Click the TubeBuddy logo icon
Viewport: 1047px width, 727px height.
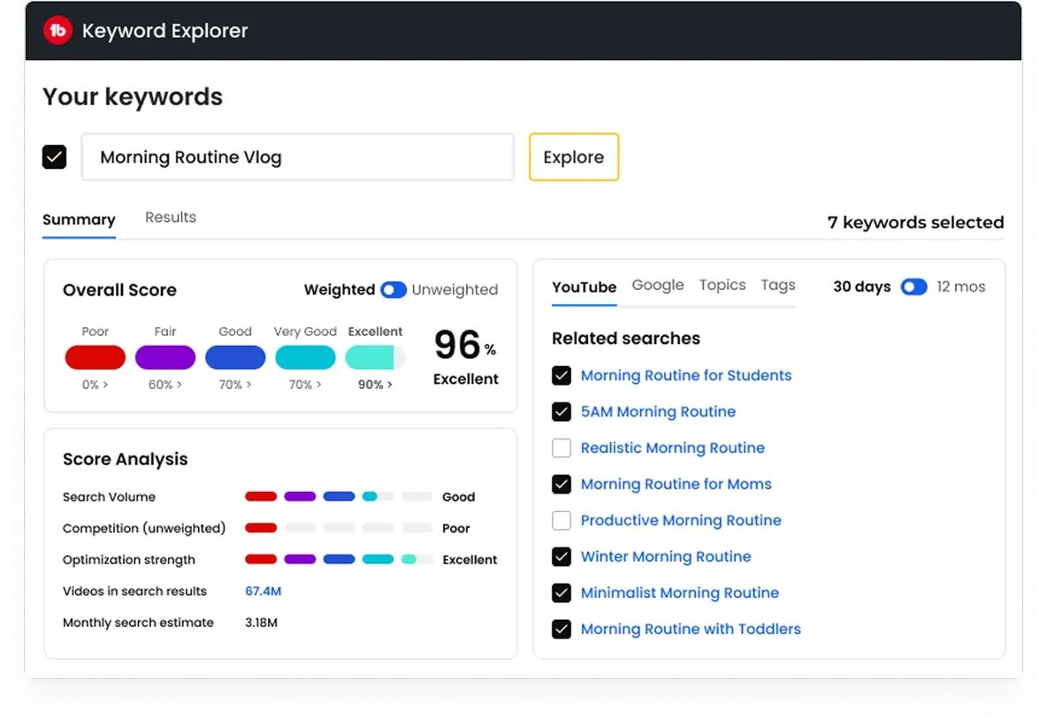[57, 31]
